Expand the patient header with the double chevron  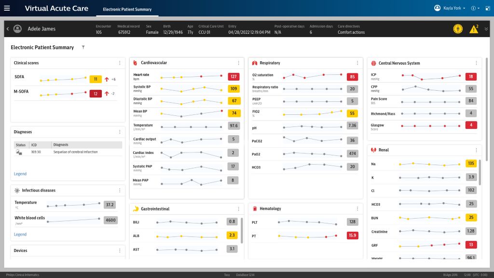click(486, 29)
